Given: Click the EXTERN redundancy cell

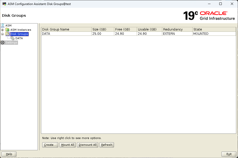Looking at the screenshot, I should click(177, 34).
